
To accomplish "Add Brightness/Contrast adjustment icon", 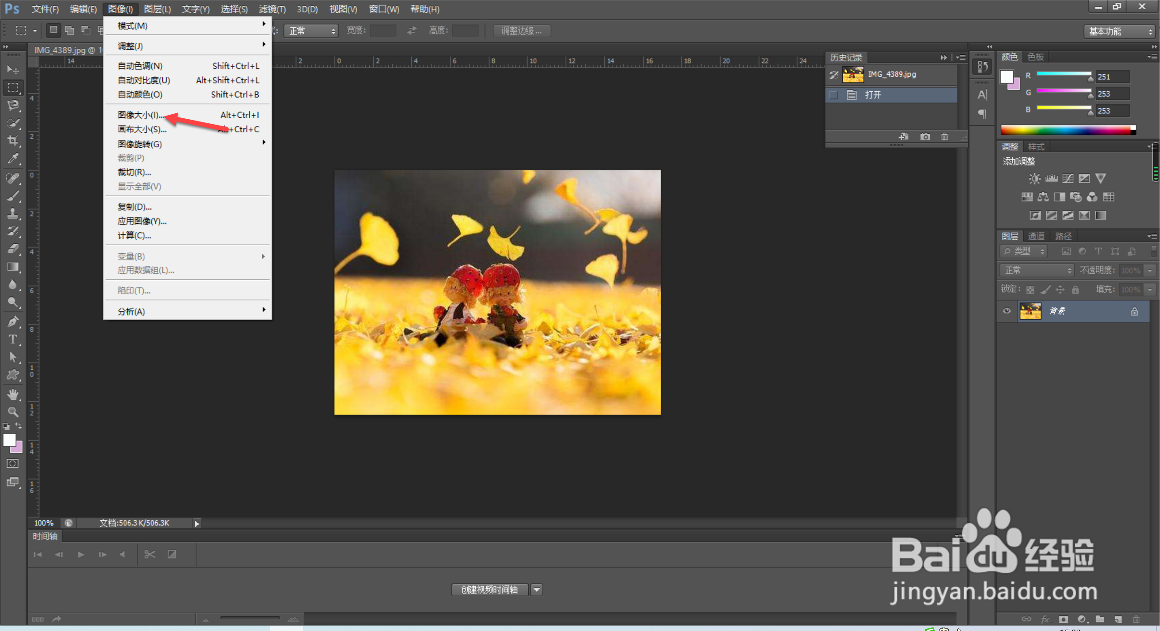I will tap(1034, 178).
